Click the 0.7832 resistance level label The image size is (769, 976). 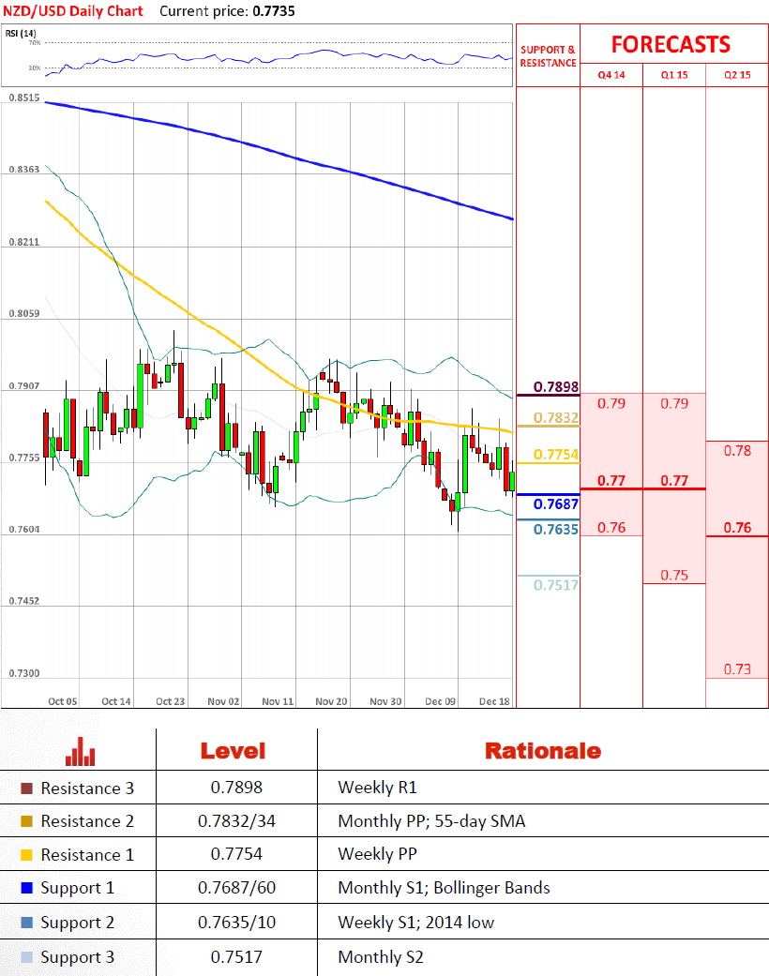pos(556,417)
